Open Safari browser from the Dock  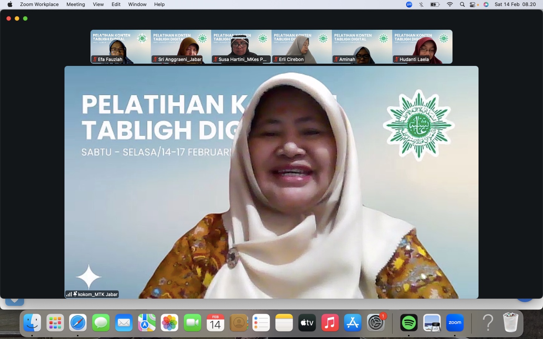78,323
